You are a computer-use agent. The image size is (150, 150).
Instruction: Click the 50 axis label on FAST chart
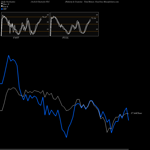(x=48, y=22)
